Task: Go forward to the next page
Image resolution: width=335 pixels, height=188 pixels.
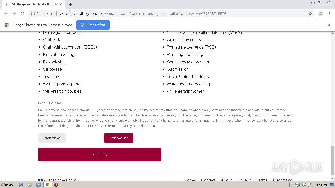Action: [x=14, y=14]
